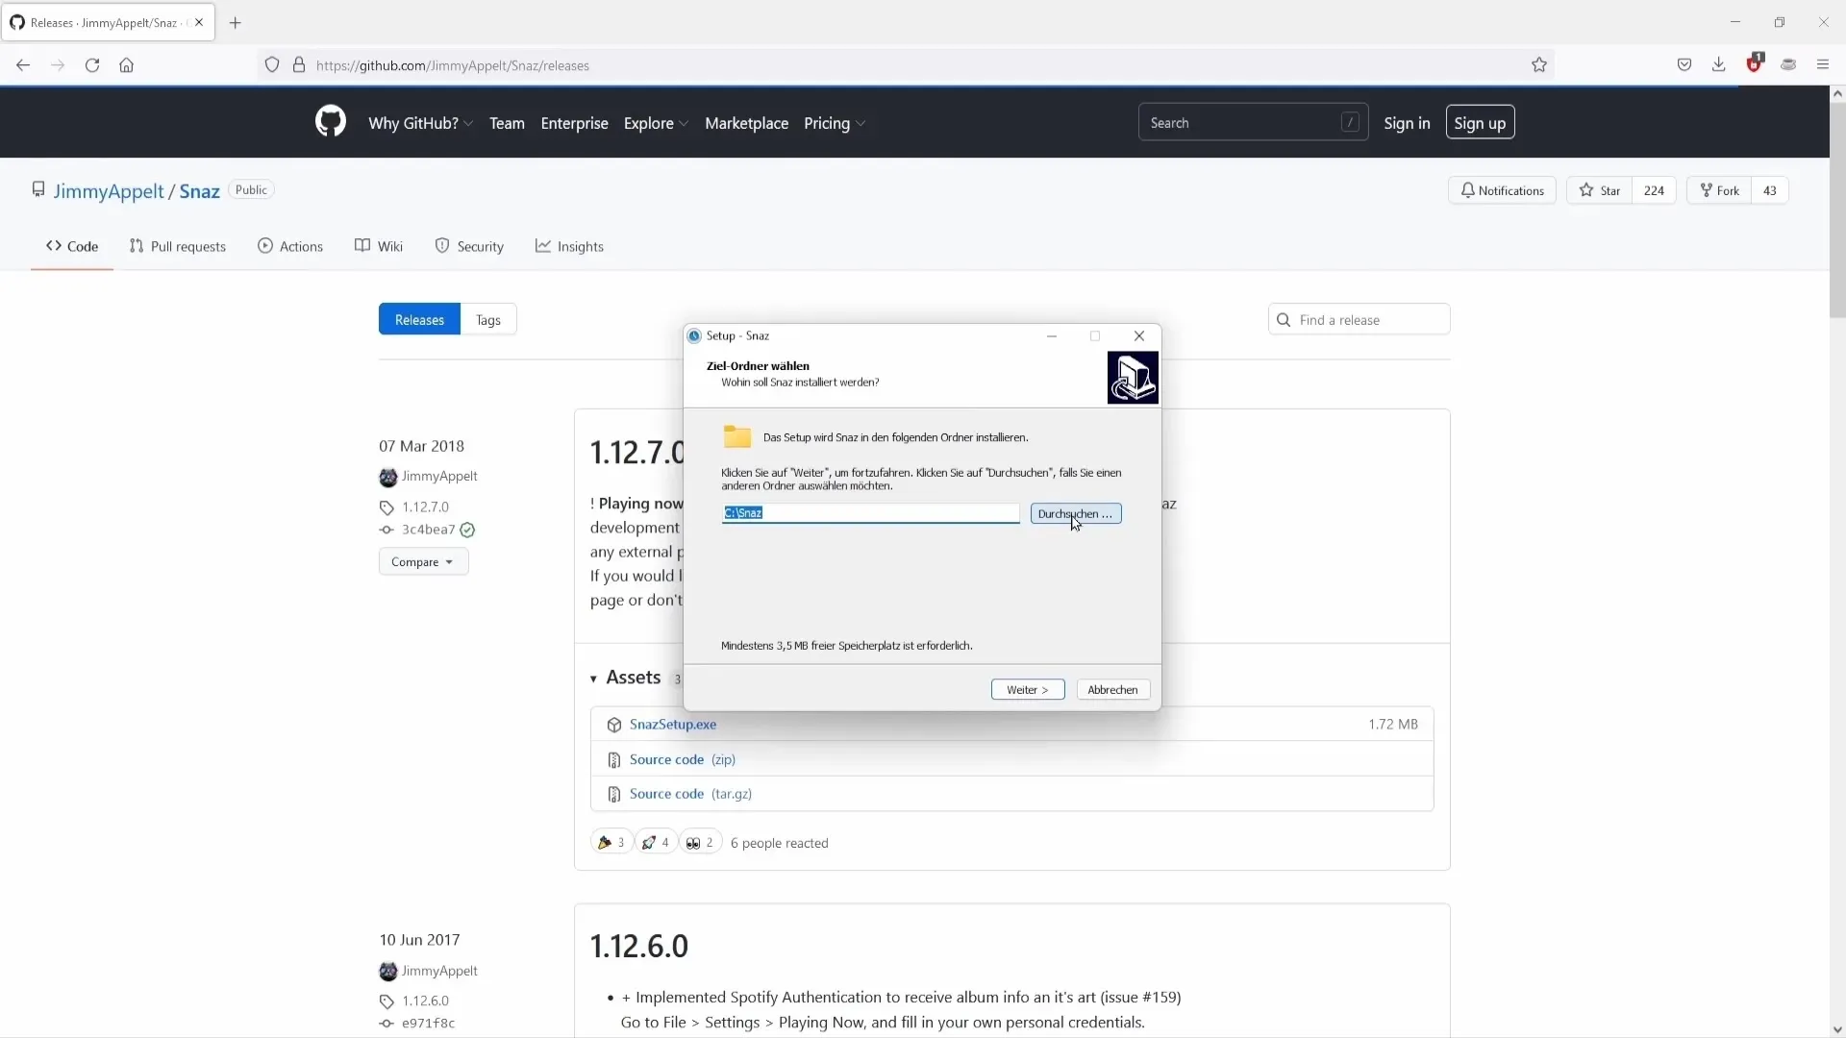Close the Releases JimmyAppelt/Snaz tab
Screen dimensions: 1846x1038
pos(199,22)
